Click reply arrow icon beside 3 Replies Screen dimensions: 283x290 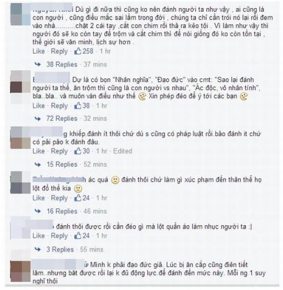tap(38, 249)
